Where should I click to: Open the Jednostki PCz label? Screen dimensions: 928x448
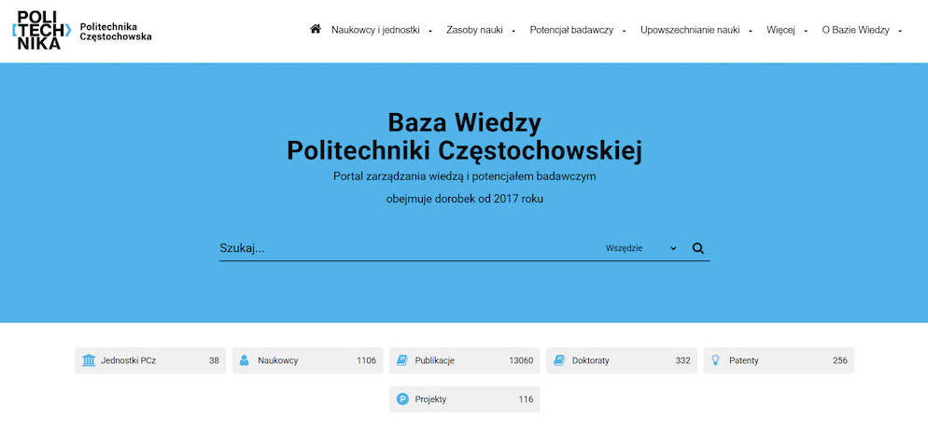pyautogui.click(x=129, y=360)
